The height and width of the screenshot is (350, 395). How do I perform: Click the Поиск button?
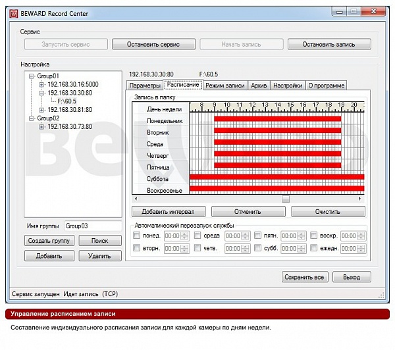pyautogui.click(x=100, y=241)
